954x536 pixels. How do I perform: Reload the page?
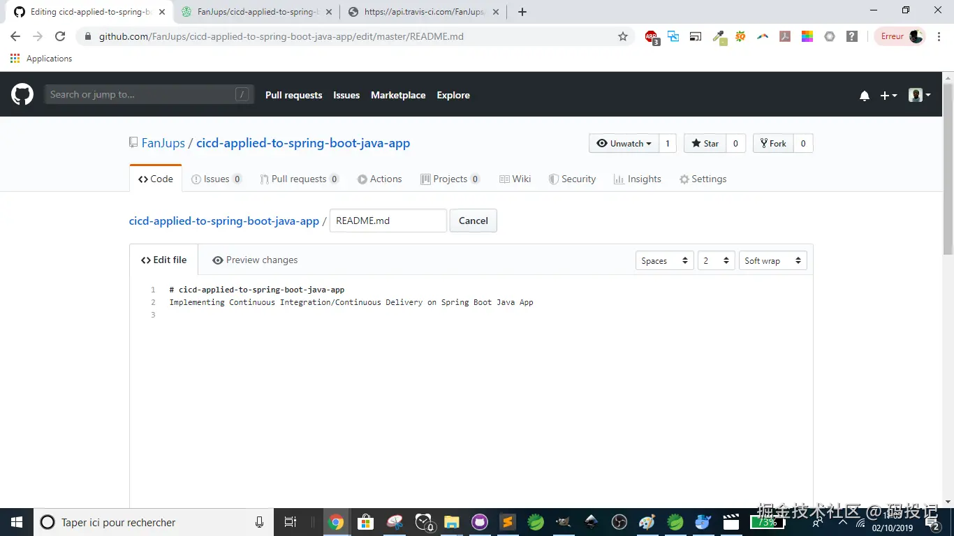[60, 36]
